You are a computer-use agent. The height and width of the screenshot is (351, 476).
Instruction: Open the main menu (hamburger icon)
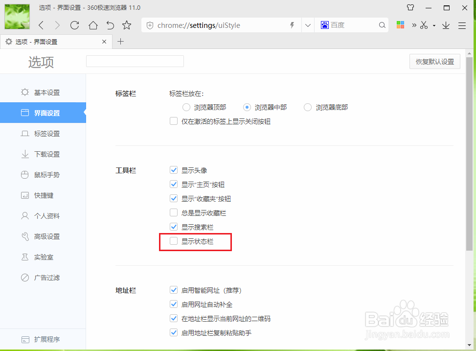tap(462, 25)
